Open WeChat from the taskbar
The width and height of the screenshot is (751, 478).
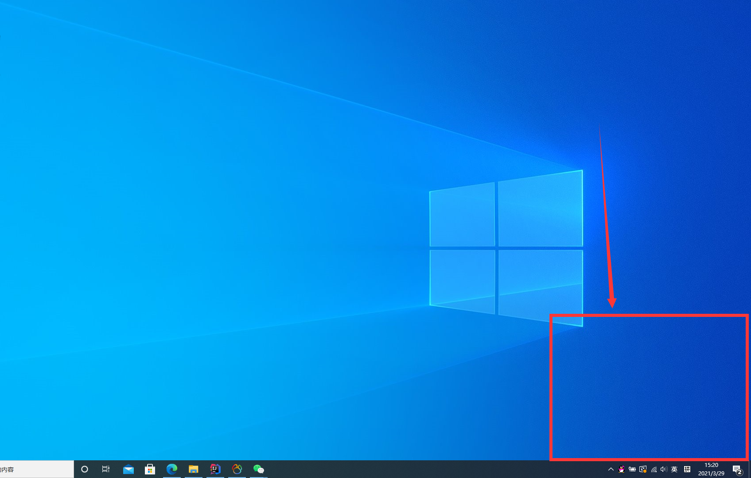(x=258, y=469)
